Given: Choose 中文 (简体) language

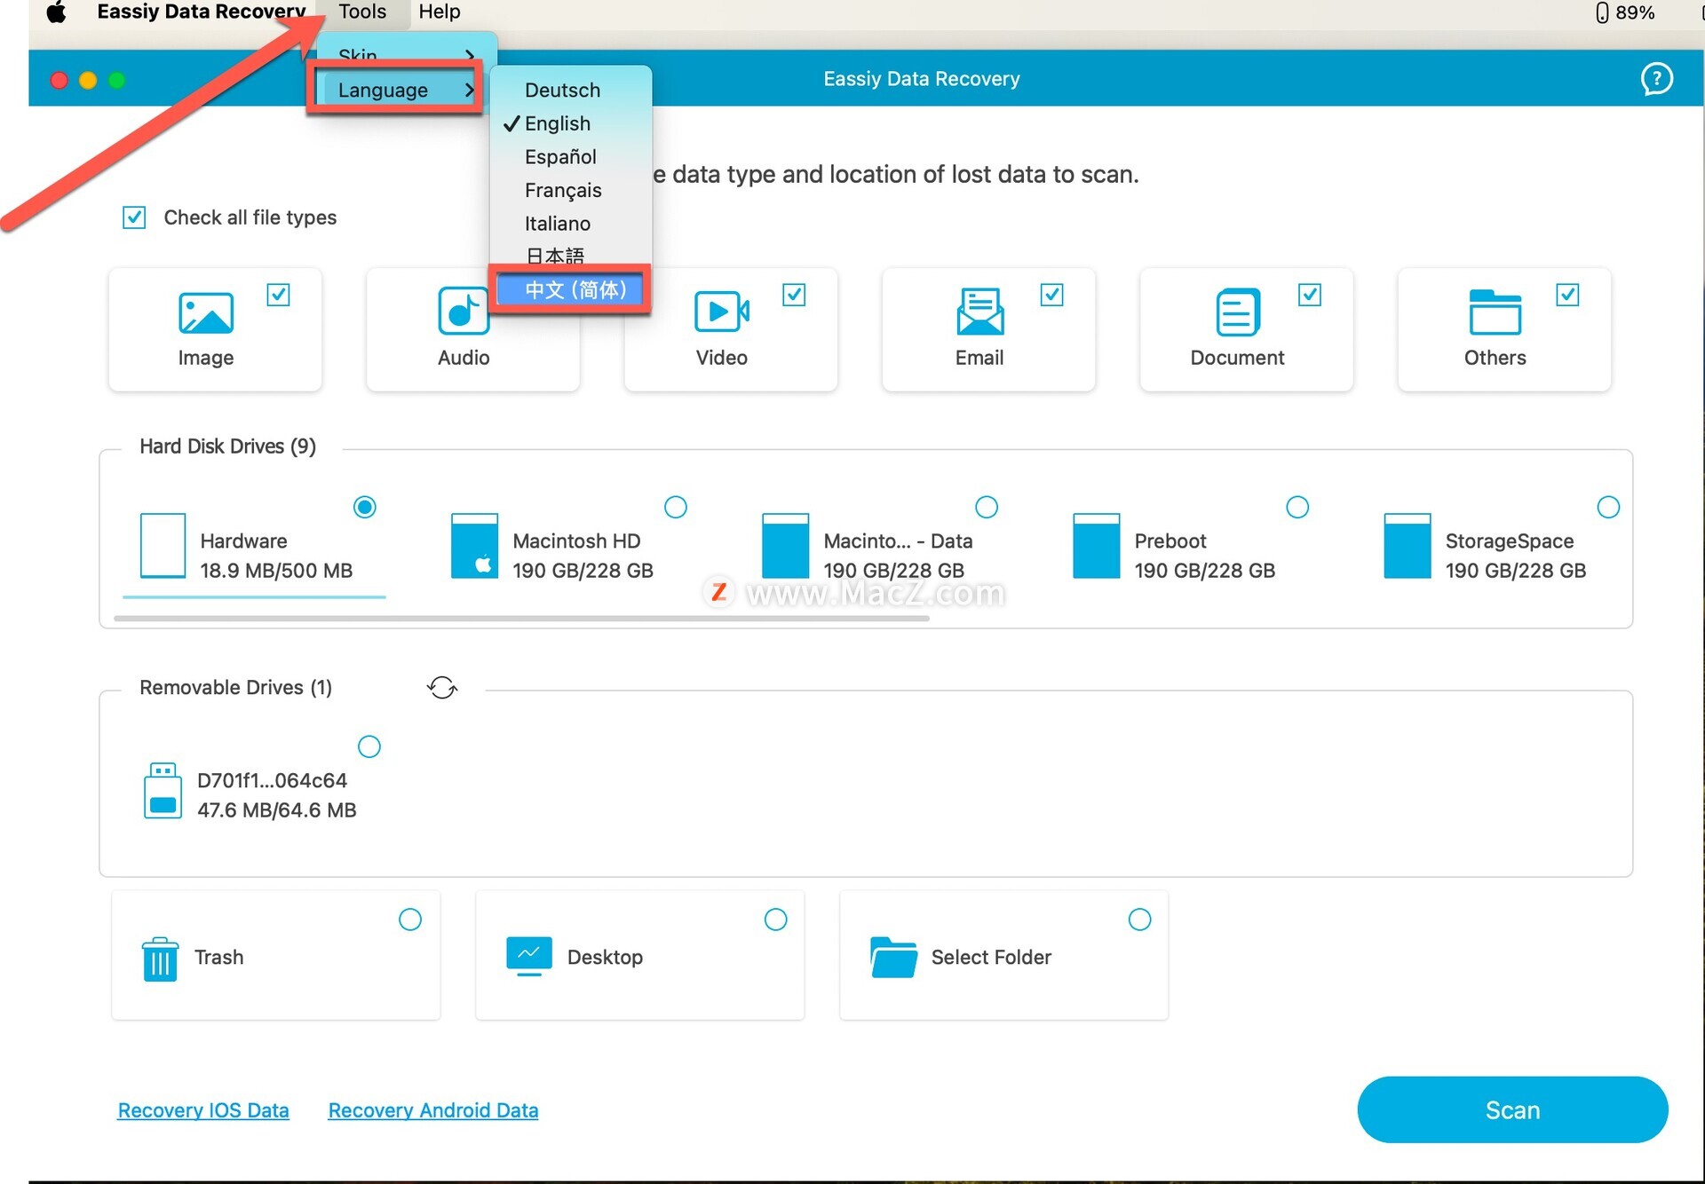Looking at the screenshot, I should pyautogui.click(x=570, y=289).
